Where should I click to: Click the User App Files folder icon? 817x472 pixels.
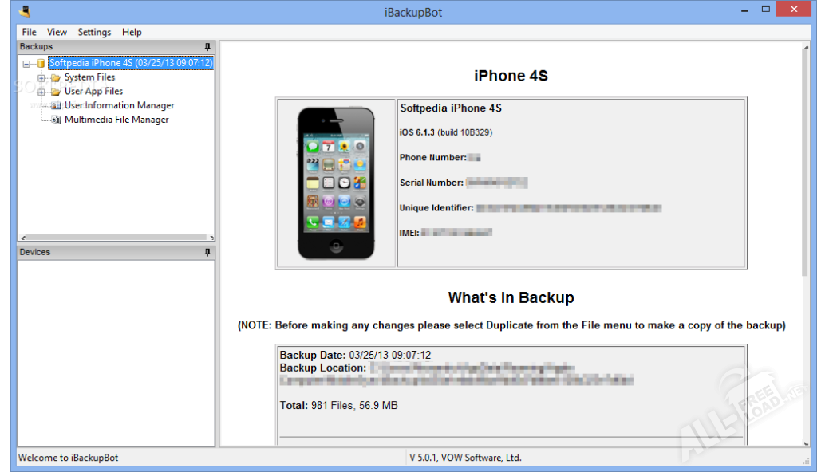pyautogui.click(x=55, y=92)
